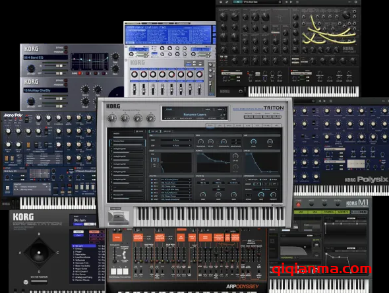Screen dimensions: 389x293
Task: Open the Triton High multisample dropdown
Action: tap(175, 141)
